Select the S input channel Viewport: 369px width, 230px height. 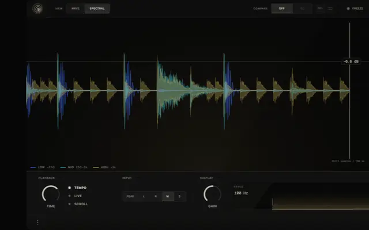click(x=180, y=197)
